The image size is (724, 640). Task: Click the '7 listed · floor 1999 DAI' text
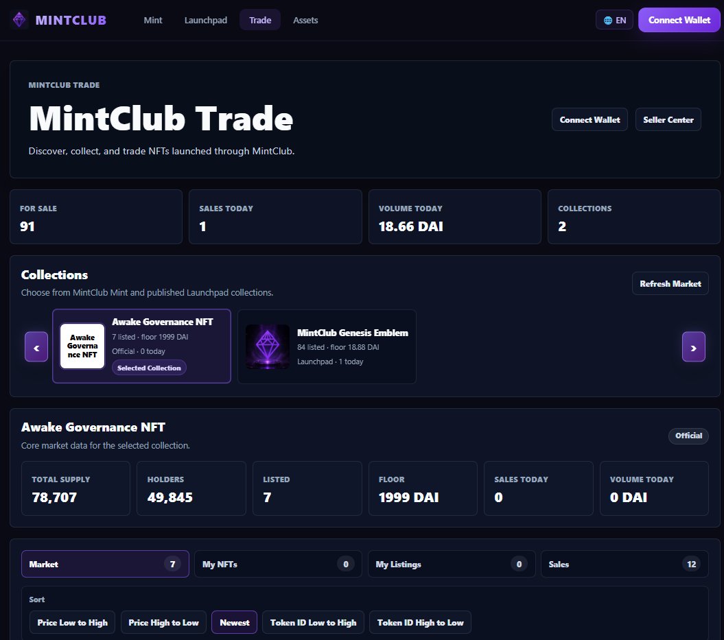150,337
